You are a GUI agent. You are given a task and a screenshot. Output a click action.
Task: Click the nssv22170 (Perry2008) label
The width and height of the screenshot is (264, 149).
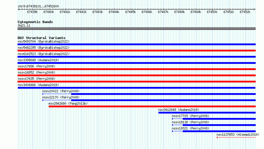pyautogui.click(x=61, y=97)
